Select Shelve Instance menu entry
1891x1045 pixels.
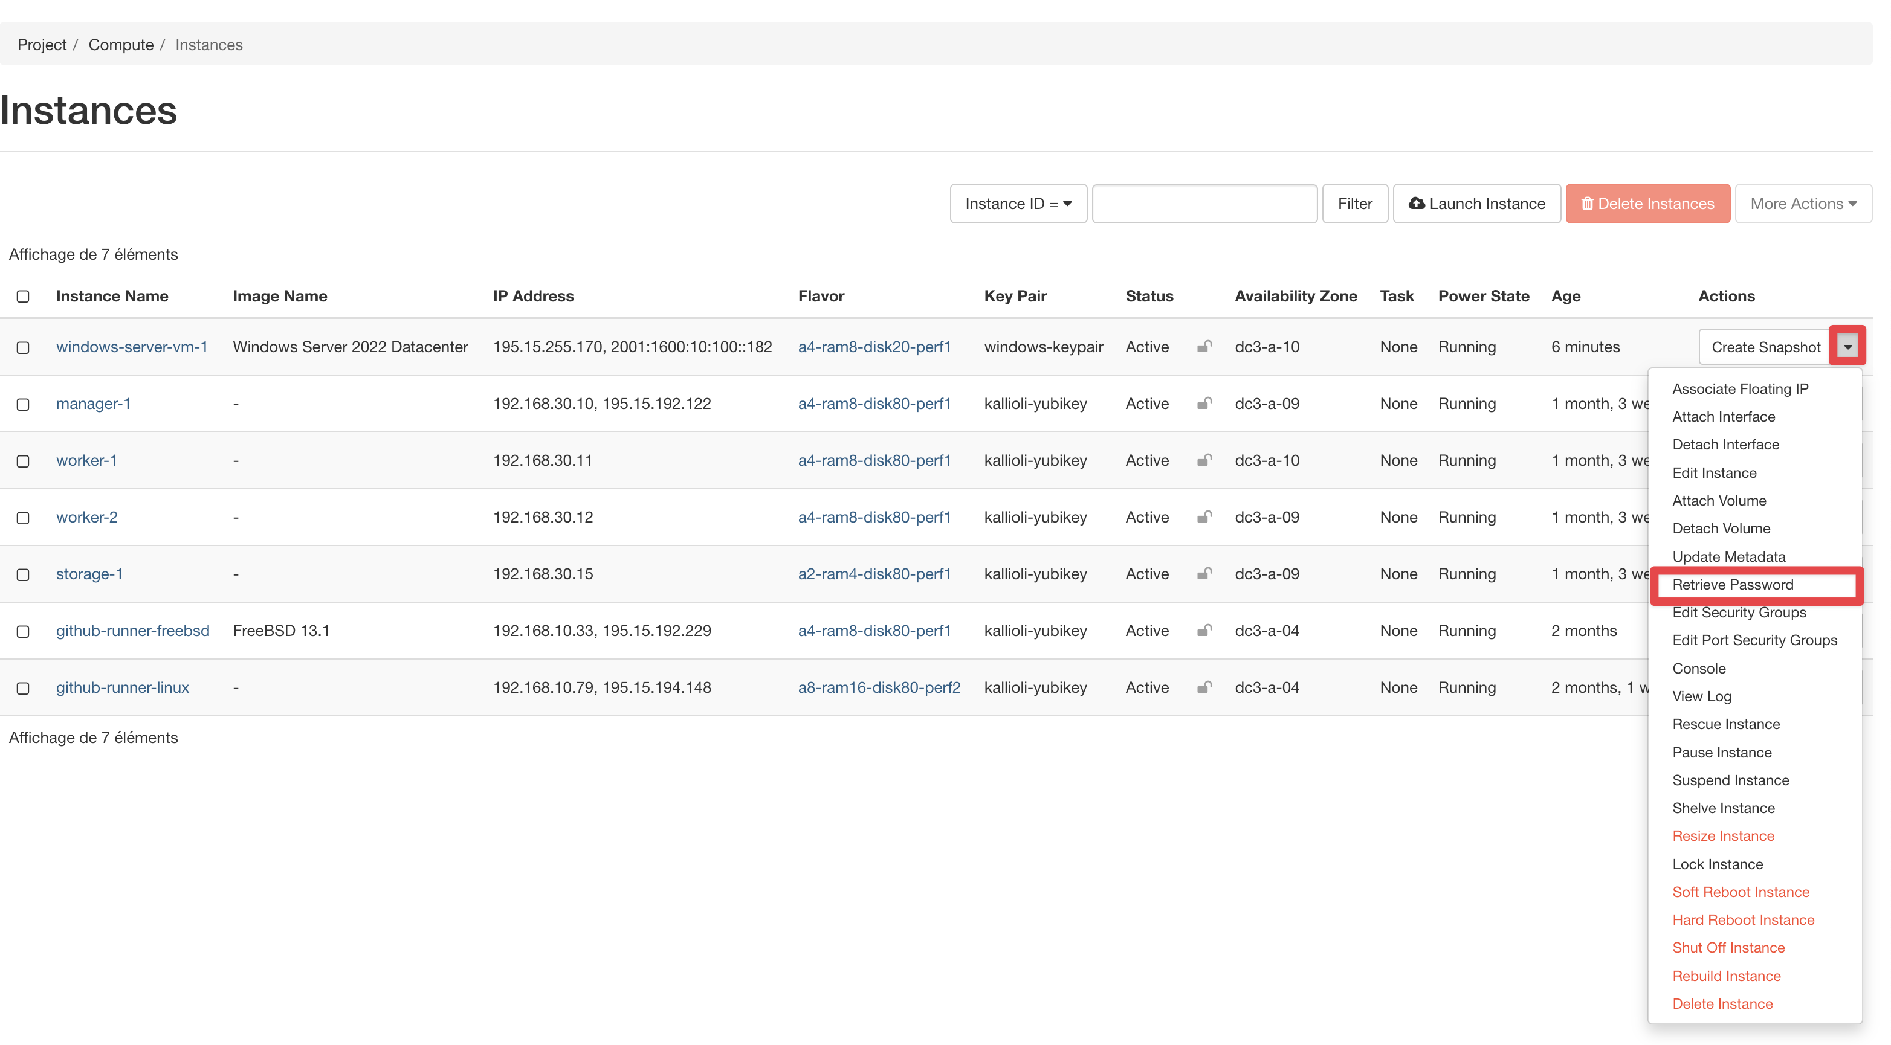tap(1723, 808)
